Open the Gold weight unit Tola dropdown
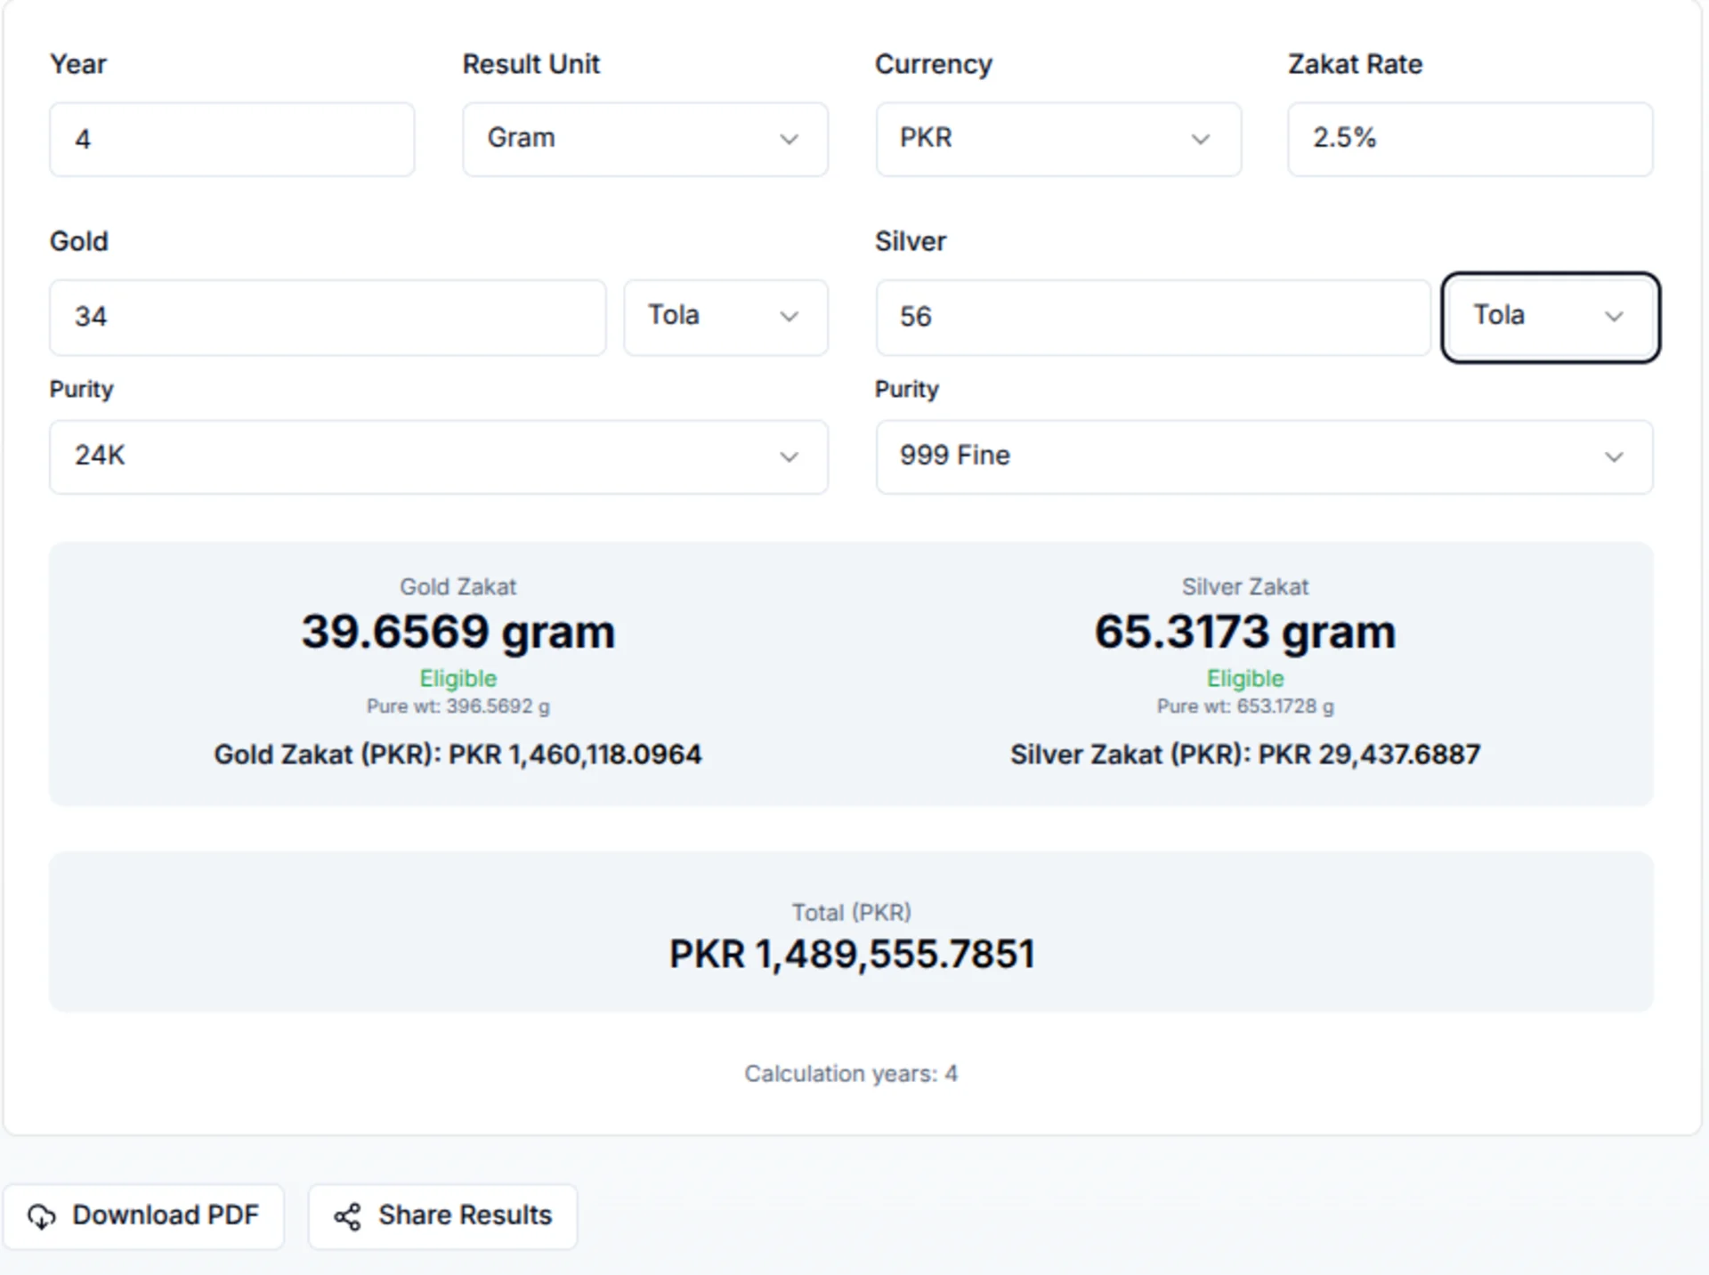 [x=725, y=317]
